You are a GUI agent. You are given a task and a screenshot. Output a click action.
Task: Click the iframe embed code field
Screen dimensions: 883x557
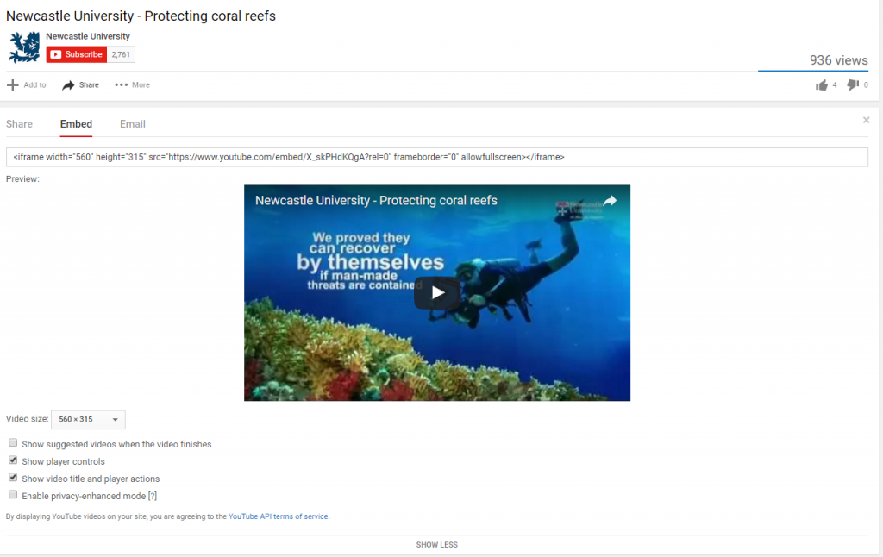(x=437, y=157)
